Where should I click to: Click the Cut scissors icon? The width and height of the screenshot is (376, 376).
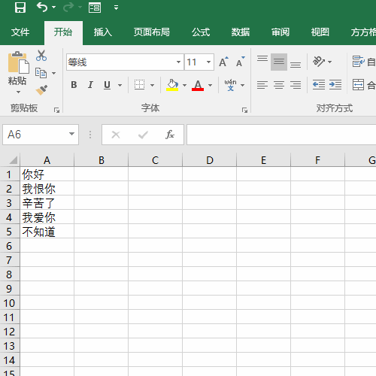[41, 56]
